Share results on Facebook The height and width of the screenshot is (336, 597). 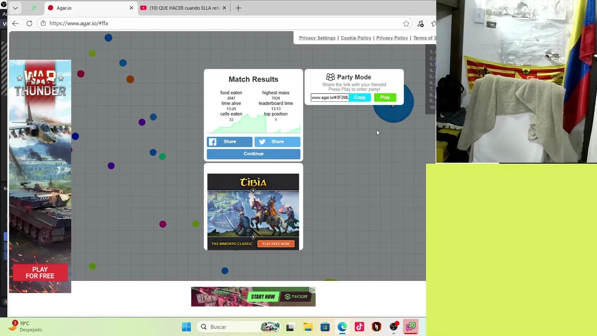229,142
